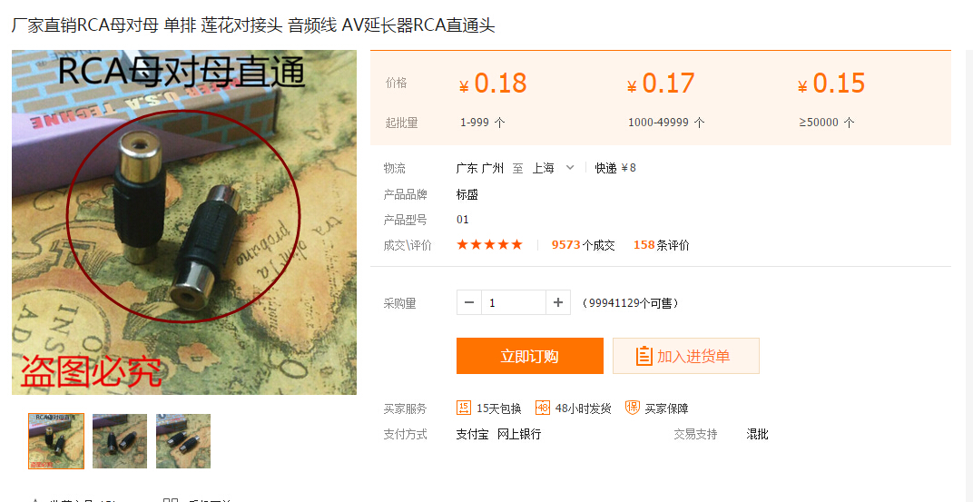Click the 加入进货单 button
Image resolution: width=973 pixels, height=502 pixels.
[x=686, y=356]
